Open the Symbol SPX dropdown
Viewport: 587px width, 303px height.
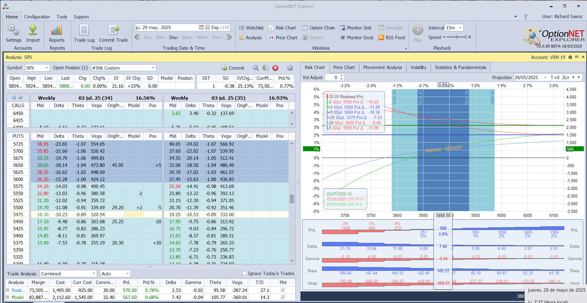(x=47, y=68)
